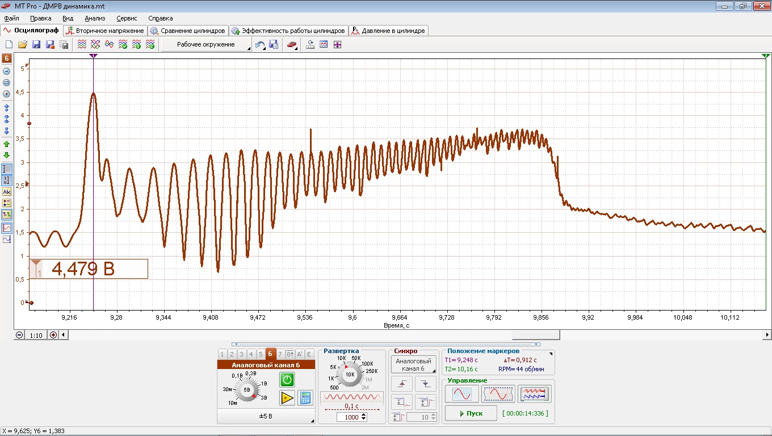Image resolution: width=772 pixels, height=436 pixels.
Task: Click the crossed waveforms icon in toolbar
Action: point(96,44)
